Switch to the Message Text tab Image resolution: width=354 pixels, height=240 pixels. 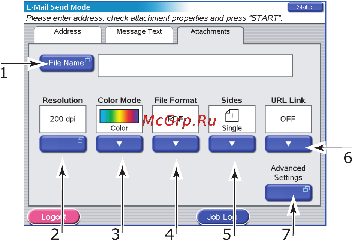139,35
